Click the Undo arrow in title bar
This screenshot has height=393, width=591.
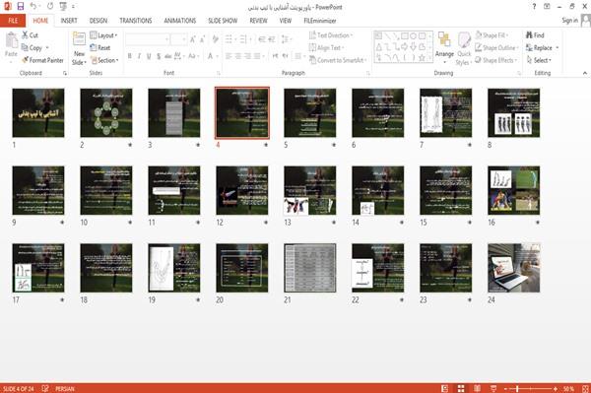pyautogui.click(x=33, y=6)
